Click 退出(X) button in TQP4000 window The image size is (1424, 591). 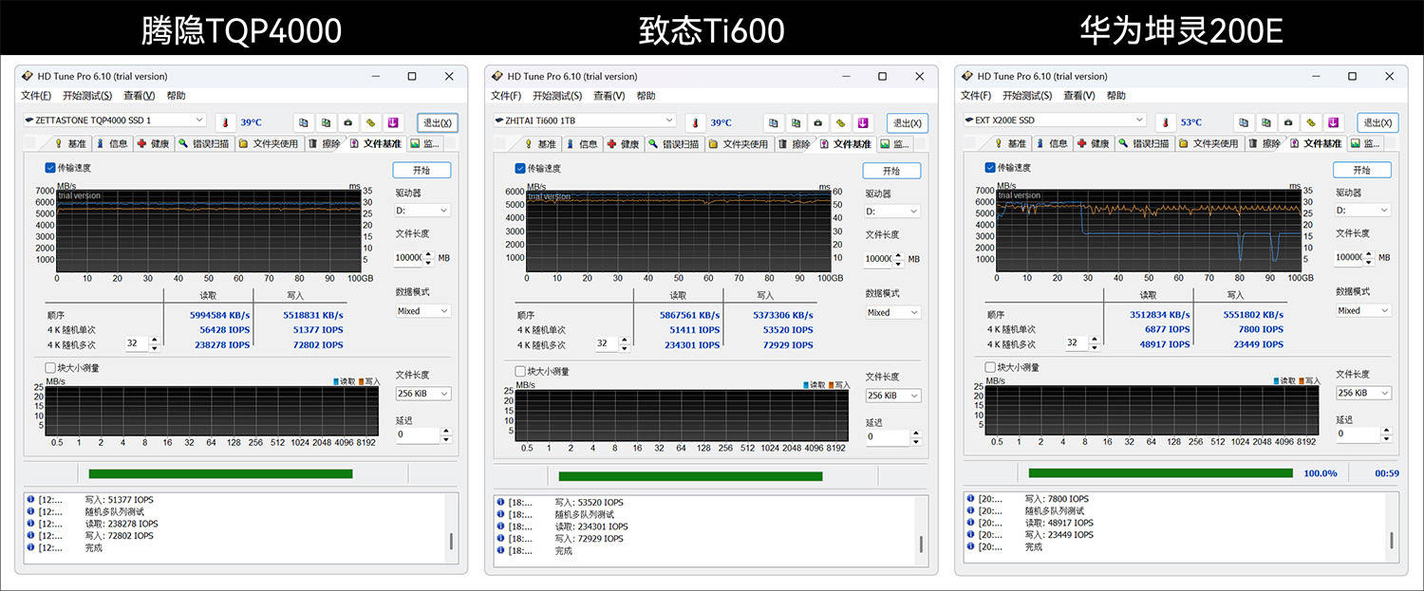click(438, 122)
